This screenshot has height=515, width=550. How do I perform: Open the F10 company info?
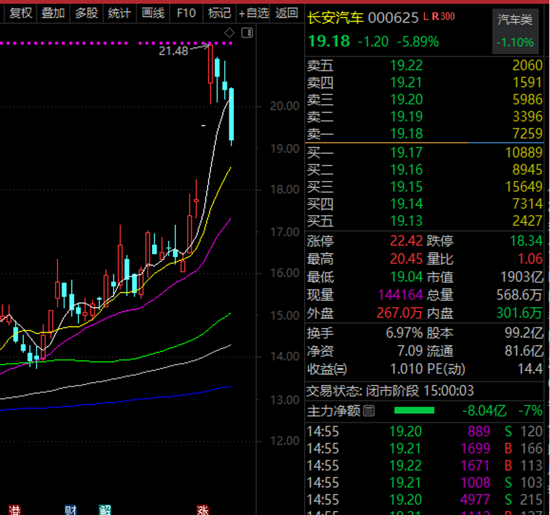point(186,13)
